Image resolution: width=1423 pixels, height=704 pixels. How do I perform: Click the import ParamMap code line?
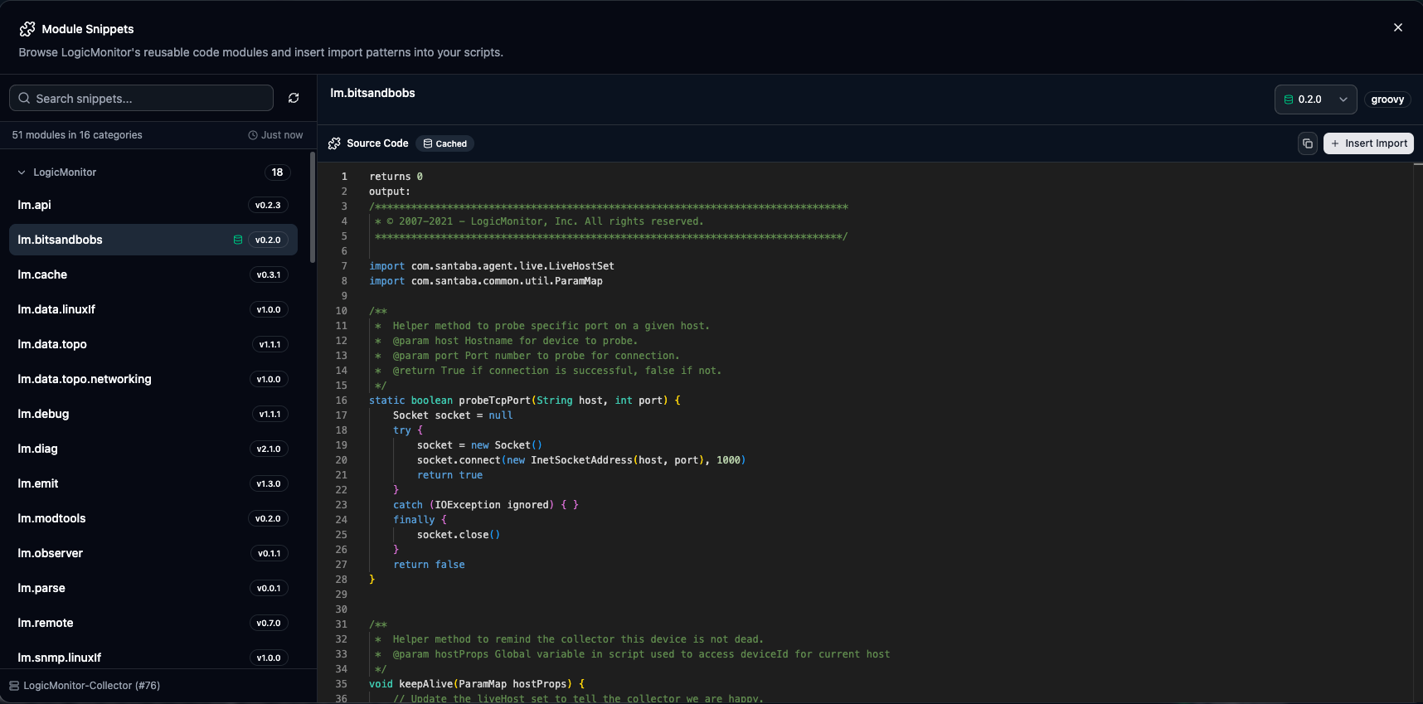pyautogui.click(x=486, y=281)
